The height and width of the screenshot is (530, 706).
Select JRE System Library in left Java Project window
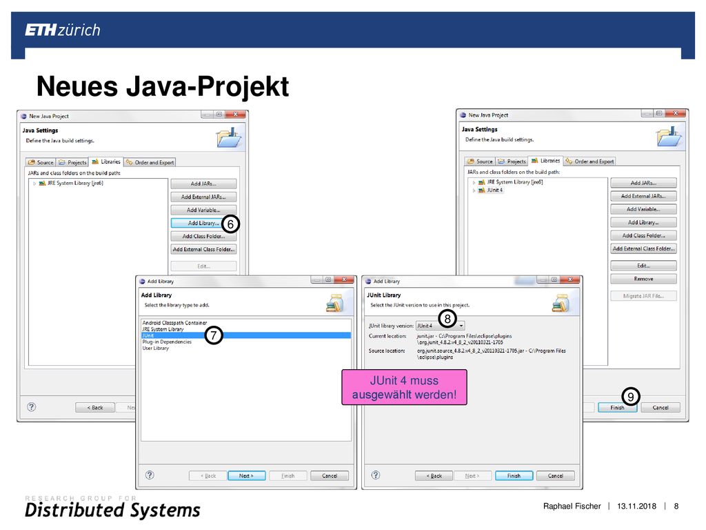75,183
